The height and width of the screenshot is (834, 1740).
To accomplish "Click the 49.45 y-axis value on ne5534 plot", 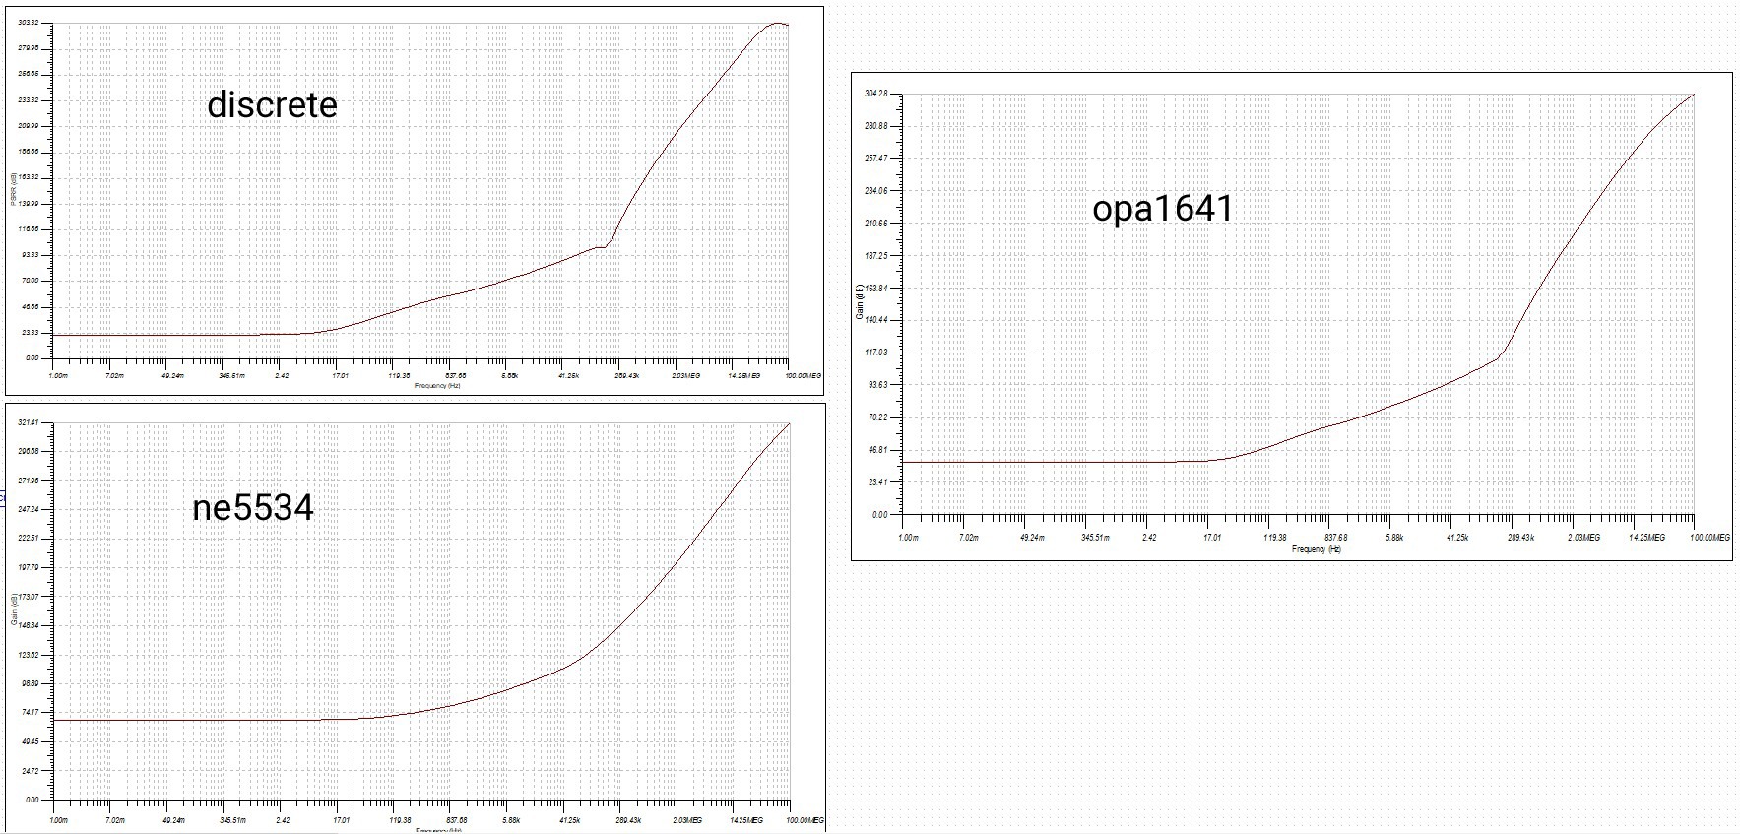I will (x=31, y=741).
